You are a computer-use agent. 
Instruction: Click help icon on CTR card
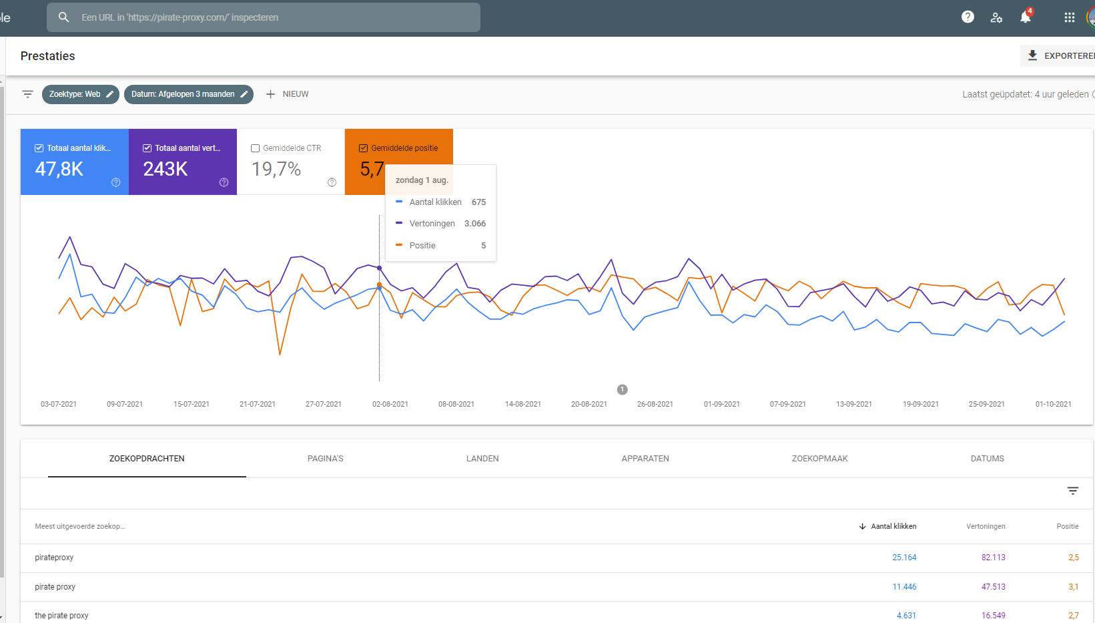coord(332,182)
